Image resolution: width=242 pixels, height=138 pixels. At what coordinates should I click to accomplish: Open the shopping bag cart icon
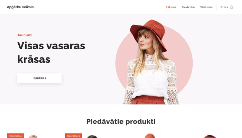pyautogui.click(x=231, y=7)
